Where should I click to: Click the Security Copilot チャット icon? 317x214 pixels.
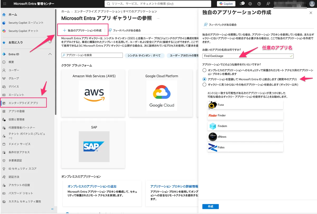pos(4,31)
